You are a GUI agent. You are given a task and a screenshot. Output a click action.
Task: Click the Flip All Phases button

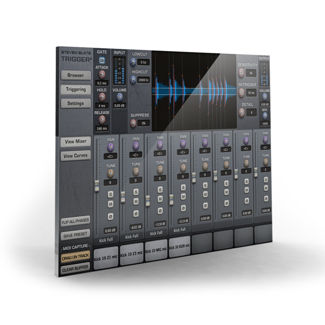click(x=75, y=221)
